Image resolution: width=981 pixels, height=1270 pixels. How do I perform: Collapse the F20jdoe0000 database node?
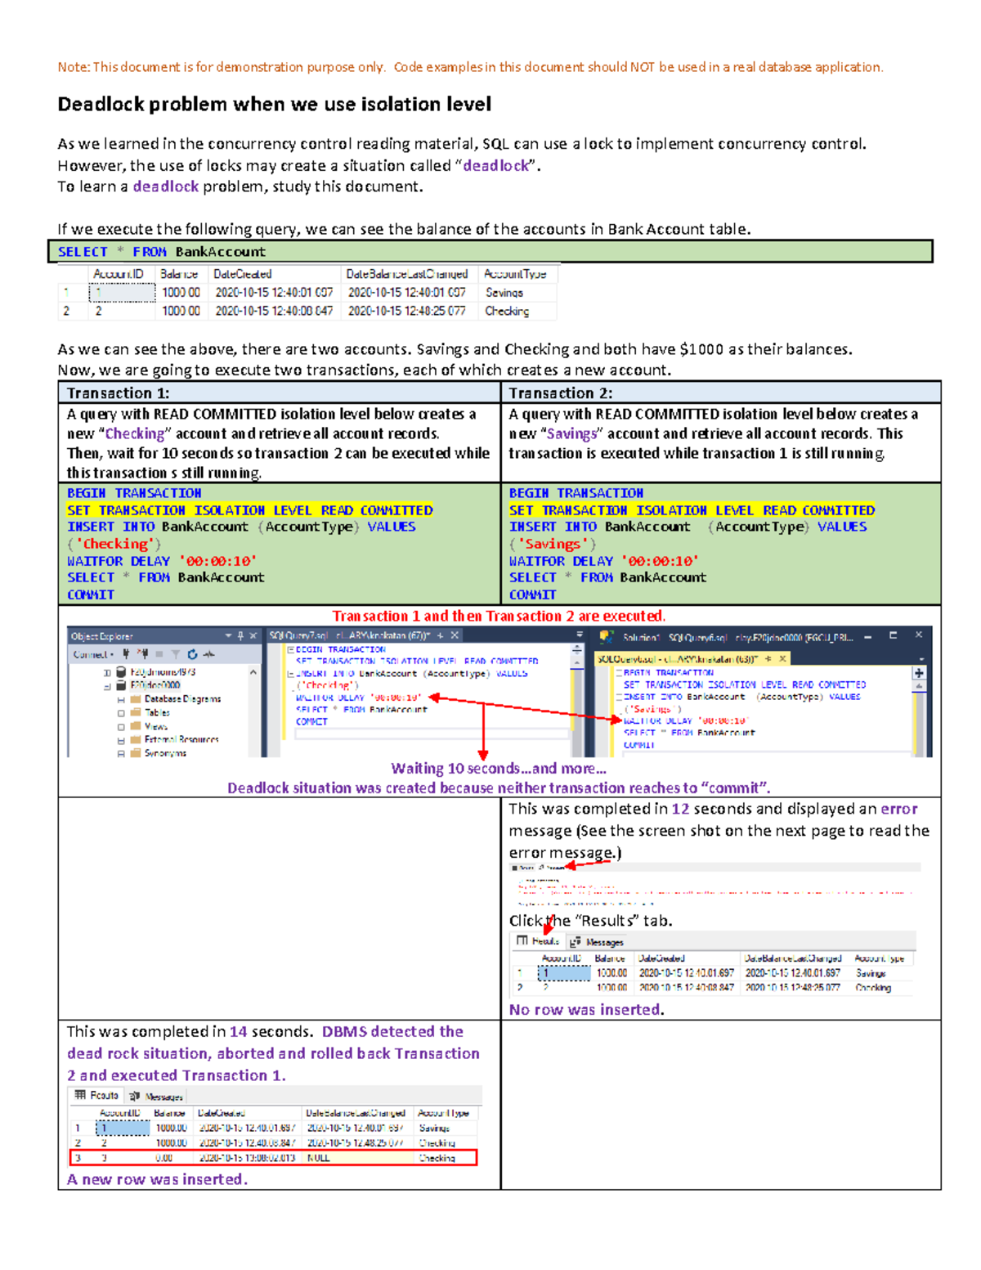[x=107, y=686]
